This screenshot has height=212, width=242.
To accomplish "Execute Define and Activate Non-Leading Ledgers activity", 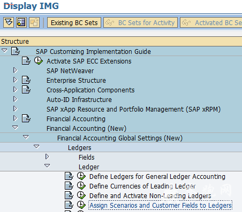I will click(81, 195).
